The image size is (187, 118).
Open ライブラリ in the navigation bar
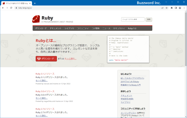[x=69, y=28]
